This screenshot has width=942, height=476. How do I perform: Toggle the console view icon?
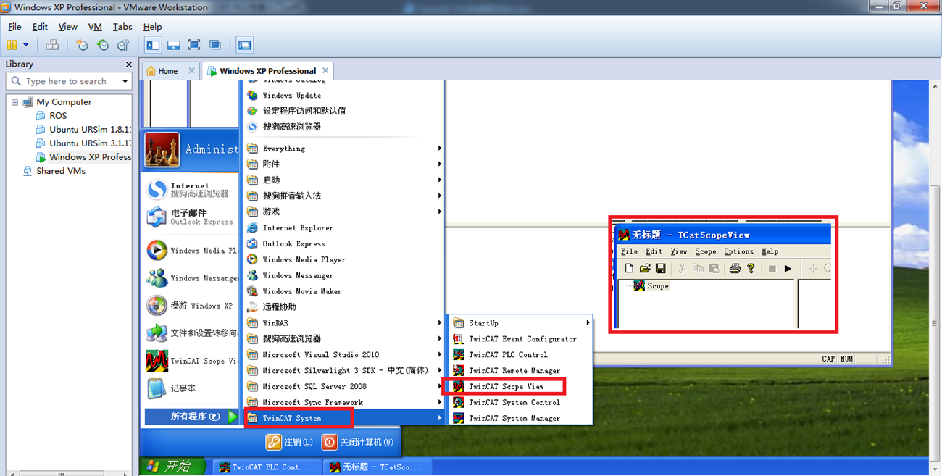245,45
